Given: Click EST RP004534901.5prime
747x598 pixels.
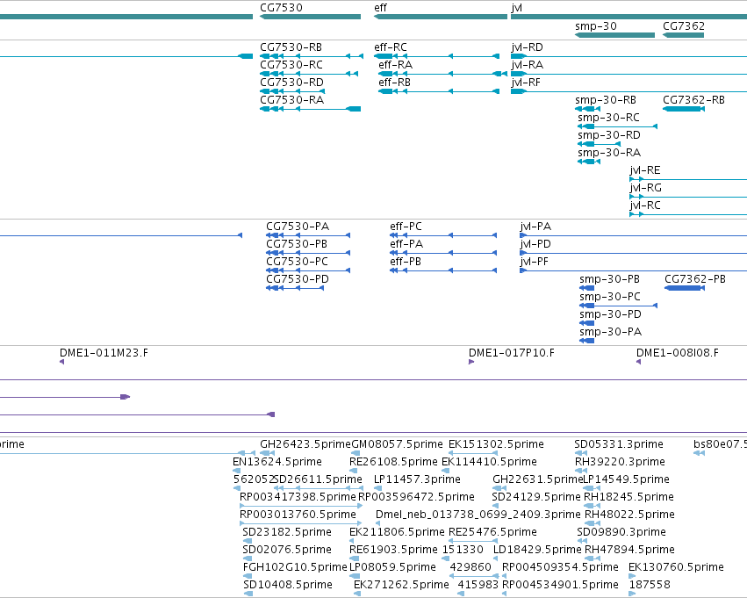Looking at the screenshot, I should tap(505, 594).
